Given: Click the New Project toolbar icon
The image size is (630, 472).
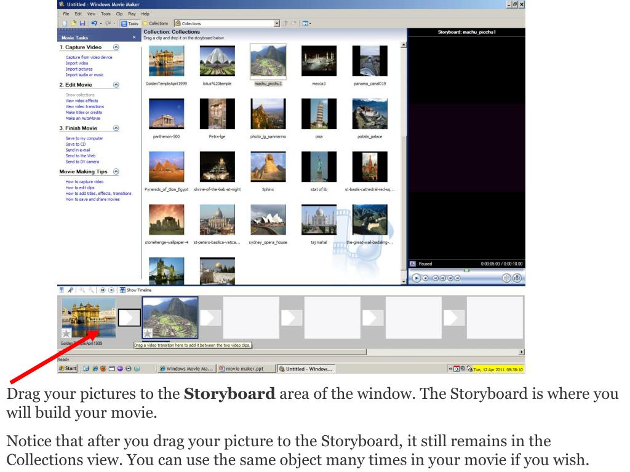Looking at the screenshot, I should [64, 23].
